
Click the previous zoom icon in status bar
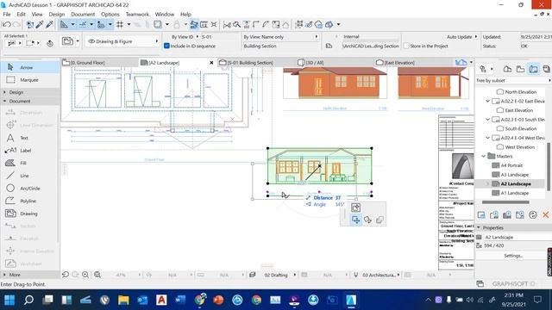point(66,275)
